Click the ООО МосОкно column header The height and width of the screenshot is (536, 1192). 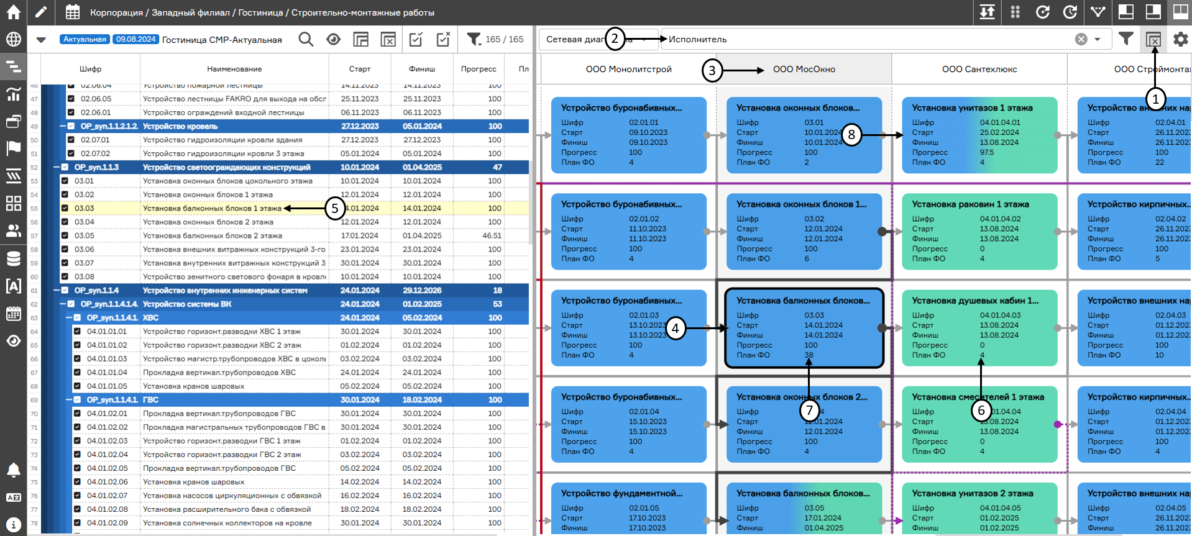pos(804,69)
